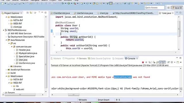The width and height of the screenshot is (184, 103).
Task: Open the Open Console dropdown arrow
Action: 181,62
